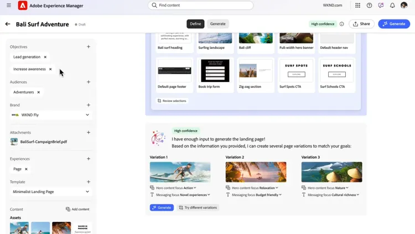The height and width of the screenshot is (234, 415).
Task: Open the user profile avatar
Action: point(404,6)
